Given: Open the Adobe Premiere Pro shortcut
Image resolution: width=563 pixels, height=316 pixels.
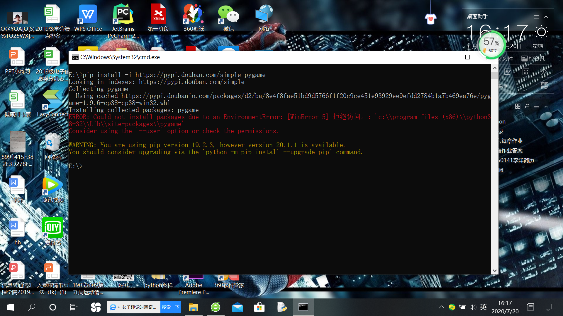Looking at the screenshot, I should click(194, 285).
